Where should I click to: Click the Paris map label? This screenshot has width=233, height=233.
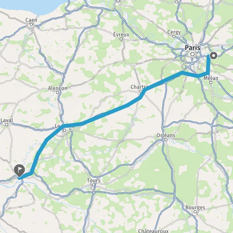tap(193, 48)
